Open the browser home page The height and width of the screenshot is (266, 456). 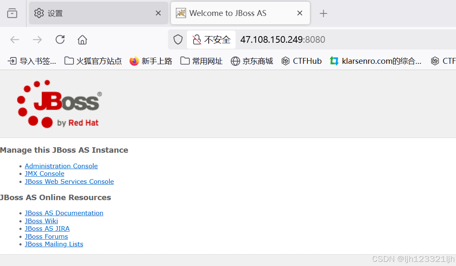click(82, 39)
